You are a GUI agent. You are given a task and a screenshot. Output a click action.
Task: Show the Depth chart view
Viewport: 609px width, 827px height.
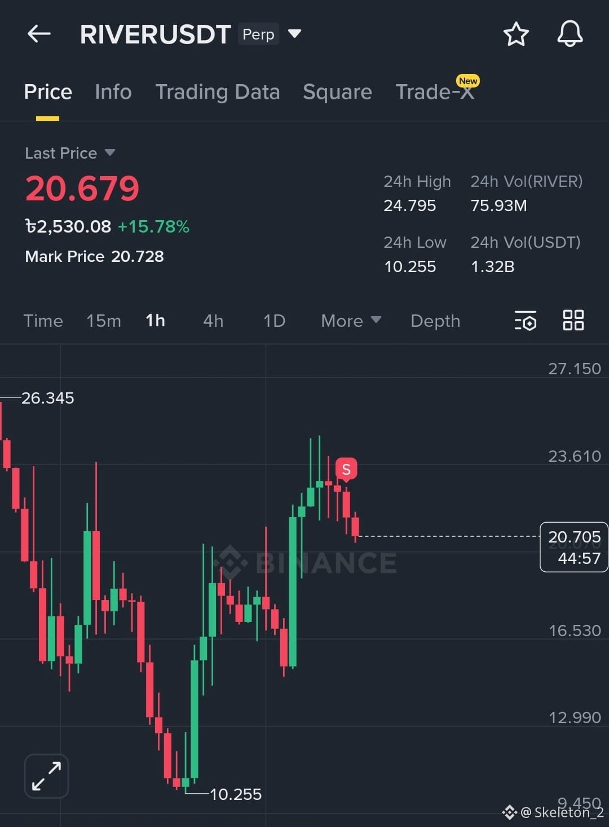(435, 321)
